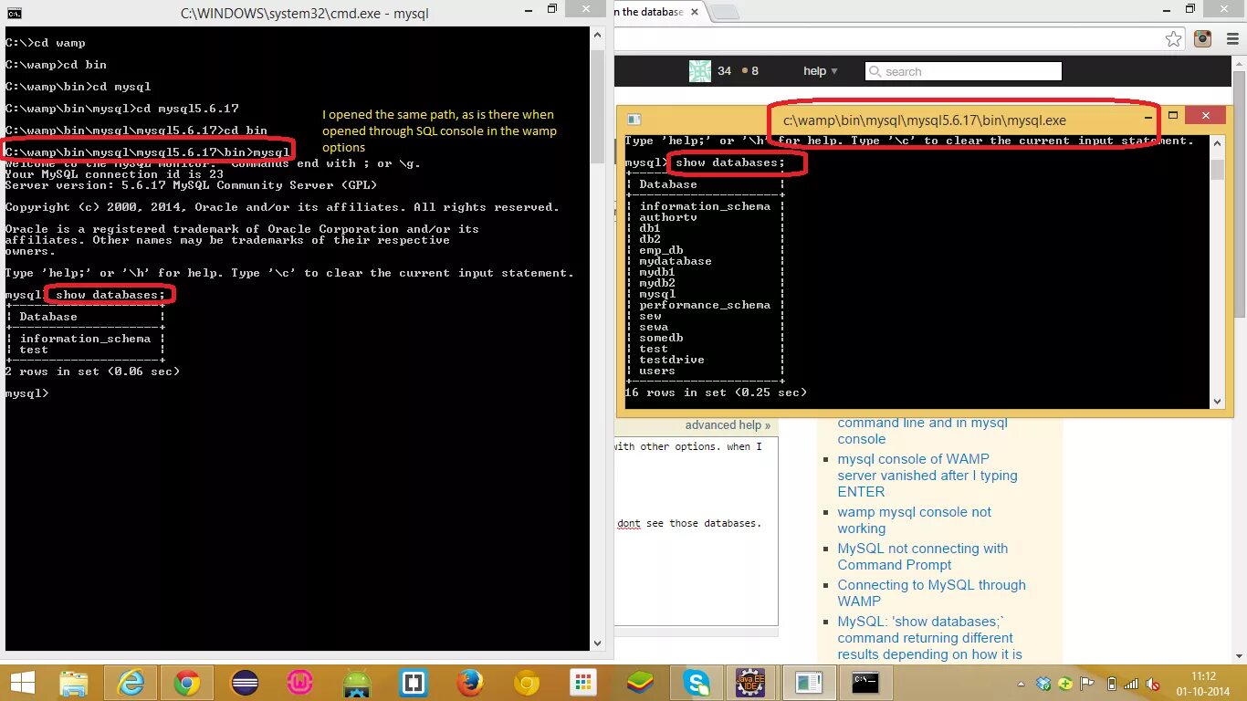Viewport: 1247px width, 701px height.
Task: Click scroll-up arrow of cmd.exe window scrollbar
Action: [597, 33]
